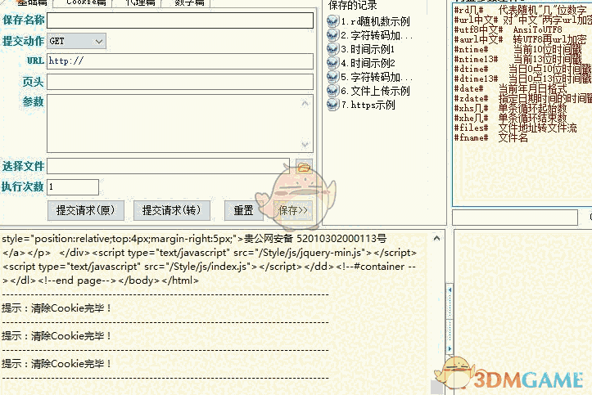The height and width of the screenshot is (395, 592).
Task: Click the #dtime# help line
Action: [522, 69]
